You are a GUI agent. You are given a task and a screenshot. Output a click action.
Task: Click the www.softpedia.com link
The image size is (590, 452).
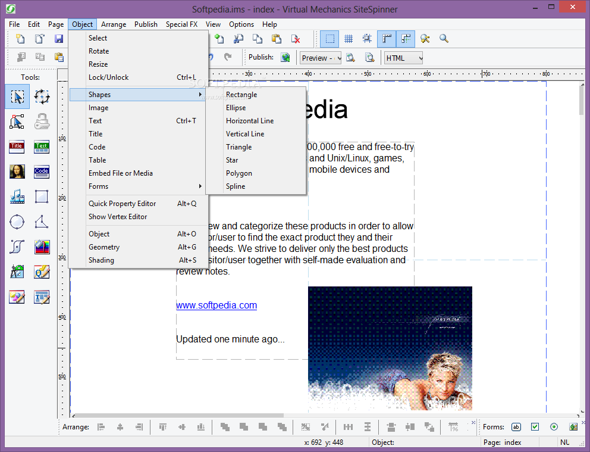coord(216,305)
